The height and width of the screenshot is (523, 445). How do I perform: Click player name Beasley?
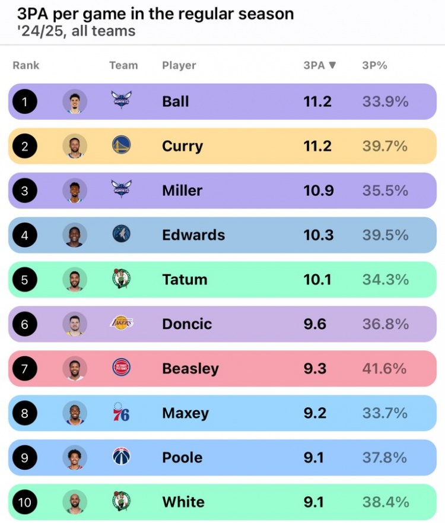(x=190, y=368)
